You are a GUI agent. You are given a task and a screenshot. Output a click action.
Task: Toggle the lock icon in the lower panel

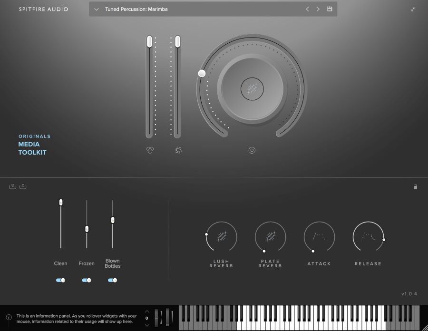pyautogui.click(x=415, y=186)
